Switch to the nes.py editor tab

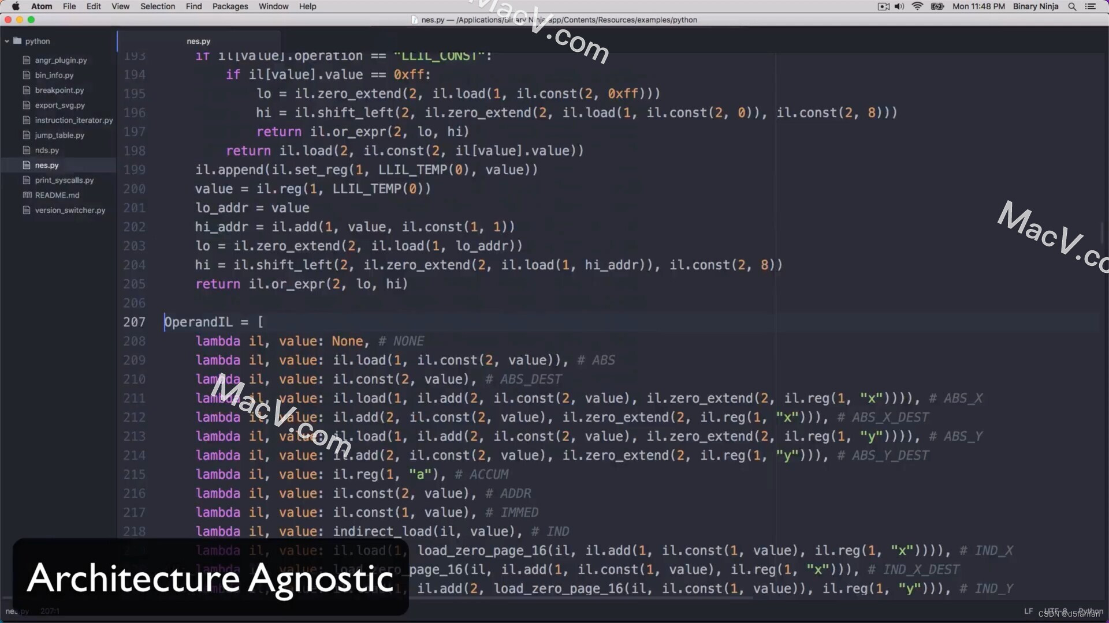(x=198, y=41)
